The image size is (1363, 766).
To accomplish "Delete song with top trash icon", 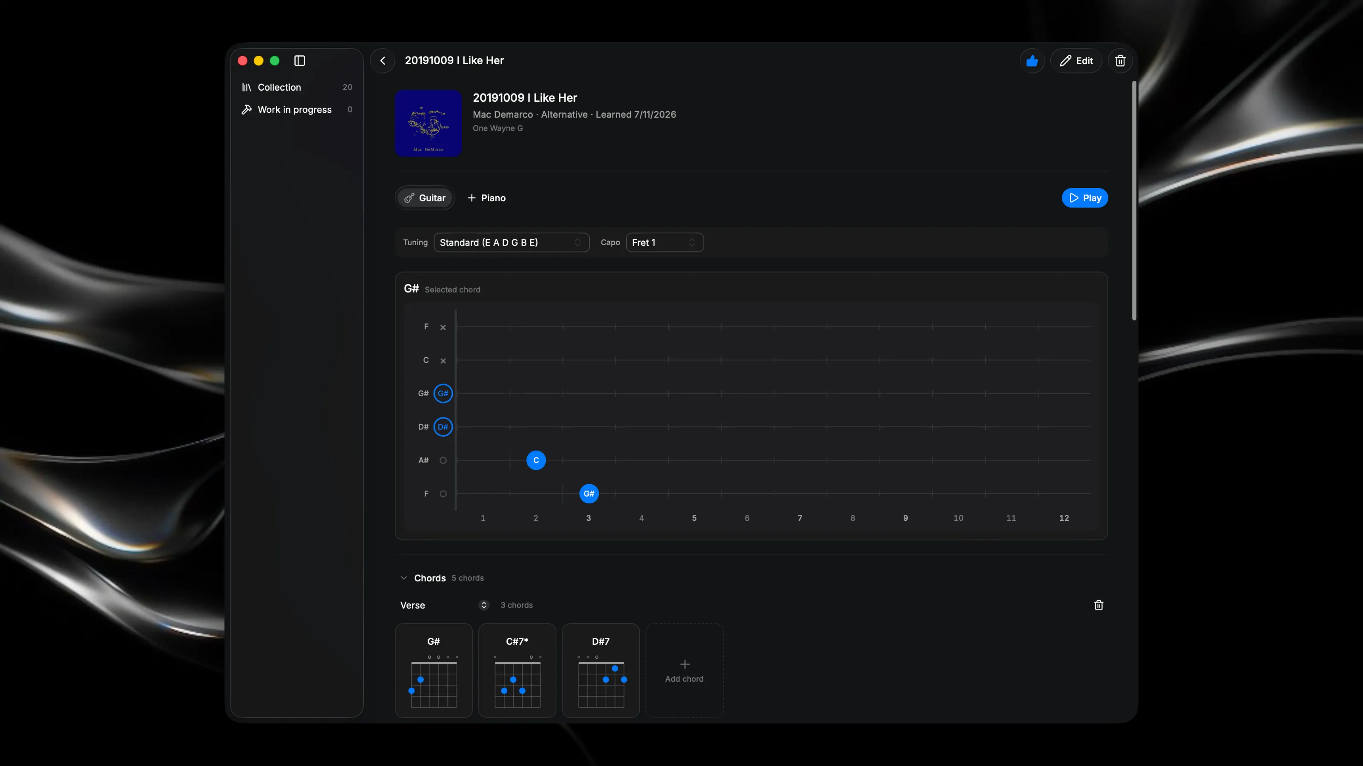I will tap(1120, 61).
